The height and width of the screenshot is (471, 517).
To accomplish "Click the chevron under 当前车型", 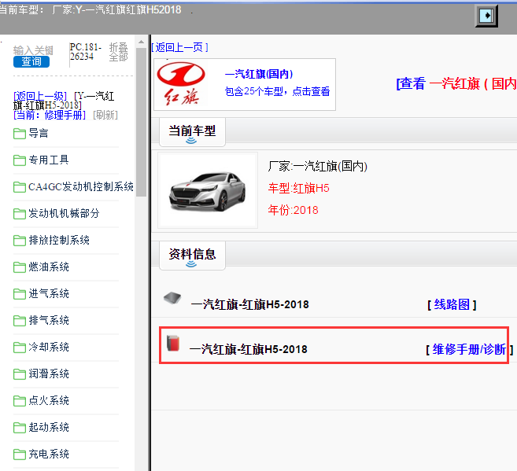I will (x=191, y=141).
